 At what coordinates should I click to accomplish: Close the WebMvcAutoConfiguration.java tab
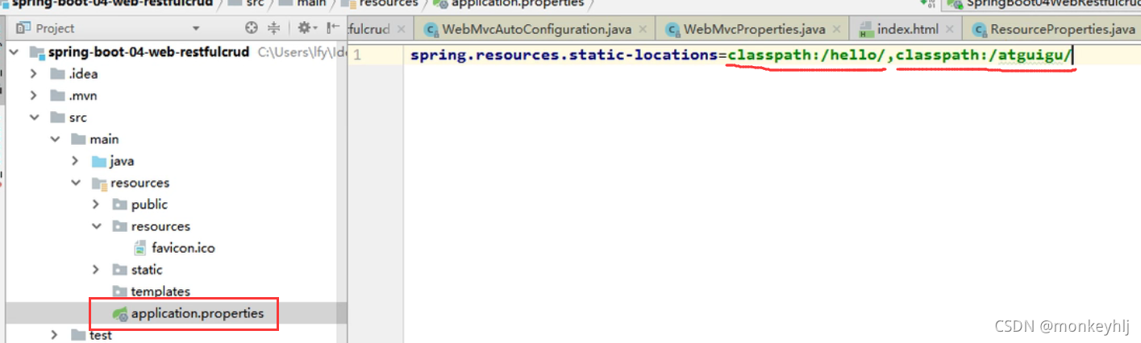click(643, 30)
